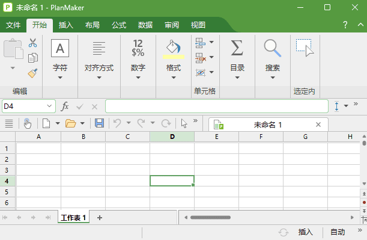Click the fx function button
Image resolution: width=367 pixels, height=240 pixels.
coord(65,106)
